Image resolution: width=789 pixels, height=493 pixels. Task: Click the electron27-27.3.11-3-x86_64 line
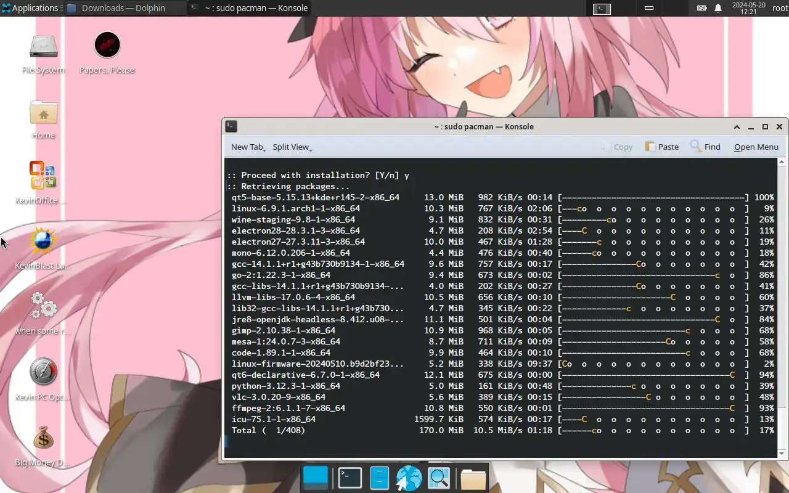pyautogui.click(x=502, y=242)
